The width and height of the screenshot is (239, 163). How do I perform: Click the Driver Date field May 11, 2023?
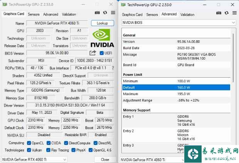click(42, 113)
